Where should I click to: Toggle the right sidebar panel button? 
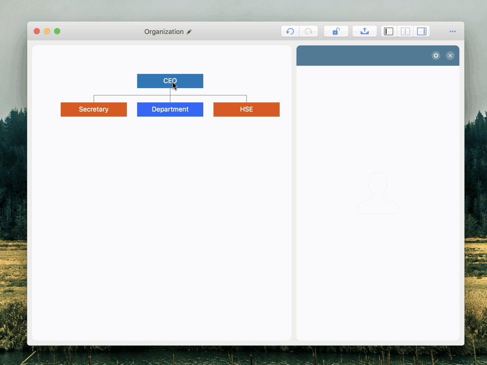pyautogui.click(x=422, y=32)
